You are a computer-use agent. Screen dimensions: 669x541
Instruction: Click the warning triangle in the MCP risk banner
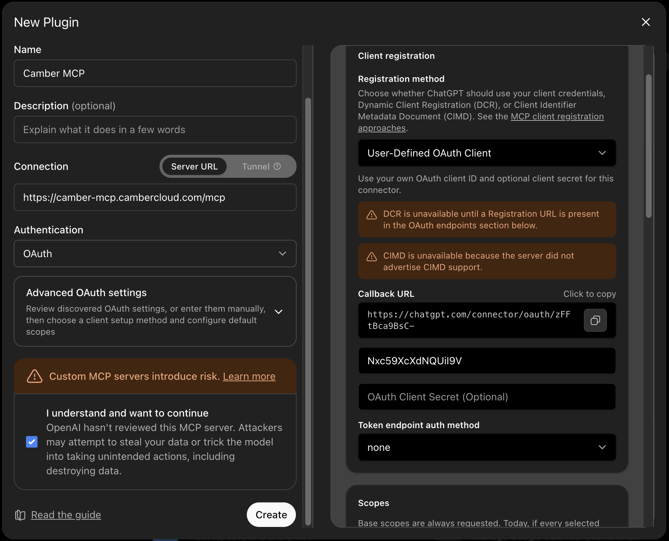pyautogui.click(x=35, y=376)
